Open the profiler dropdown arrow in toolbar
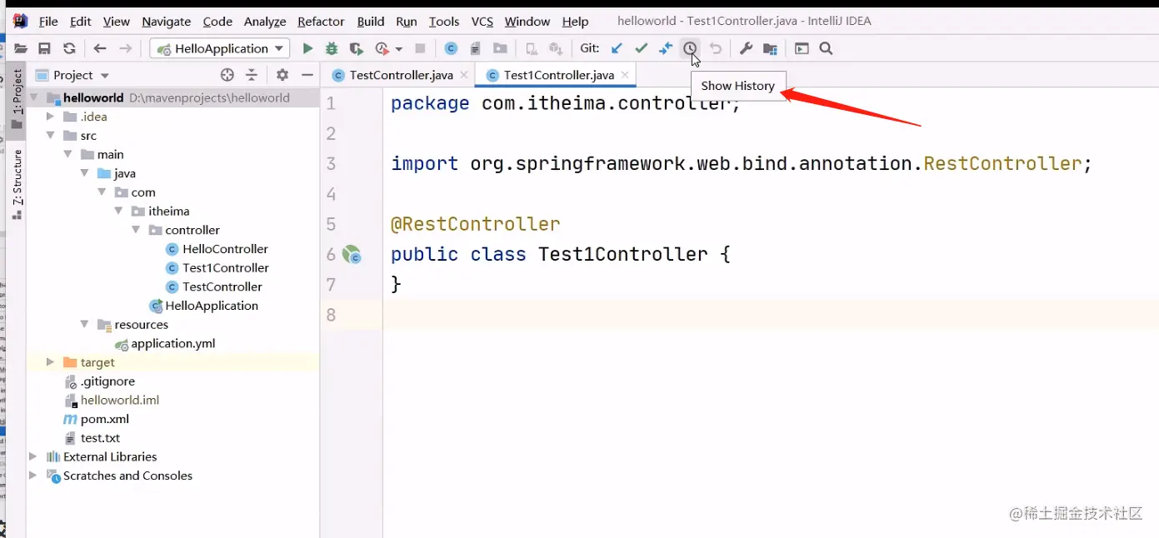The image size is (1159, 538). click(399, 49)
